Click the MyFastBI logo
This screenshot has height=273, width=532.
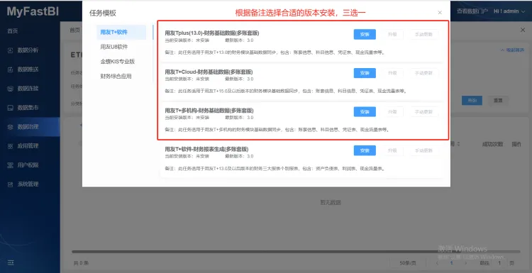(33, 11)
